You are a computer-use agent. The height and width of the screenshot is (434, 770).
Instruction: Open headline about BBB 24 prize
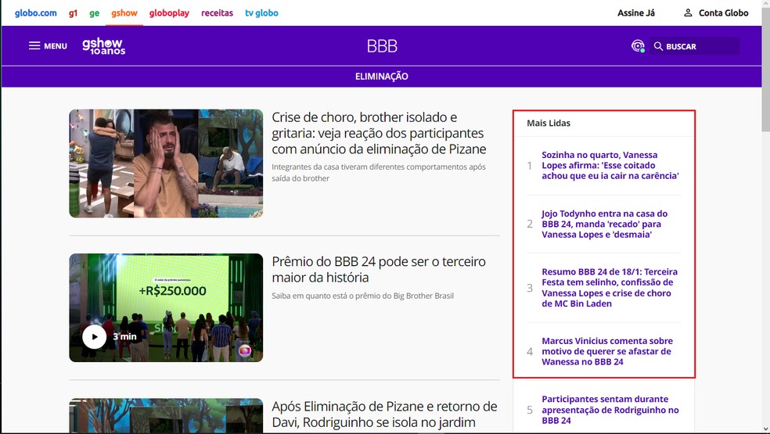379,270
